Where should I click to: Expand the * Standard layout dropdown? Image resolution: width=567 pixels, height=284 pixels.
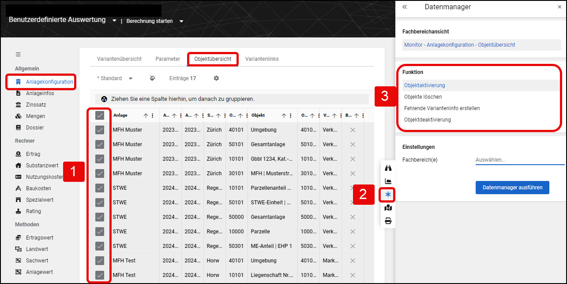tap(131, 78)
